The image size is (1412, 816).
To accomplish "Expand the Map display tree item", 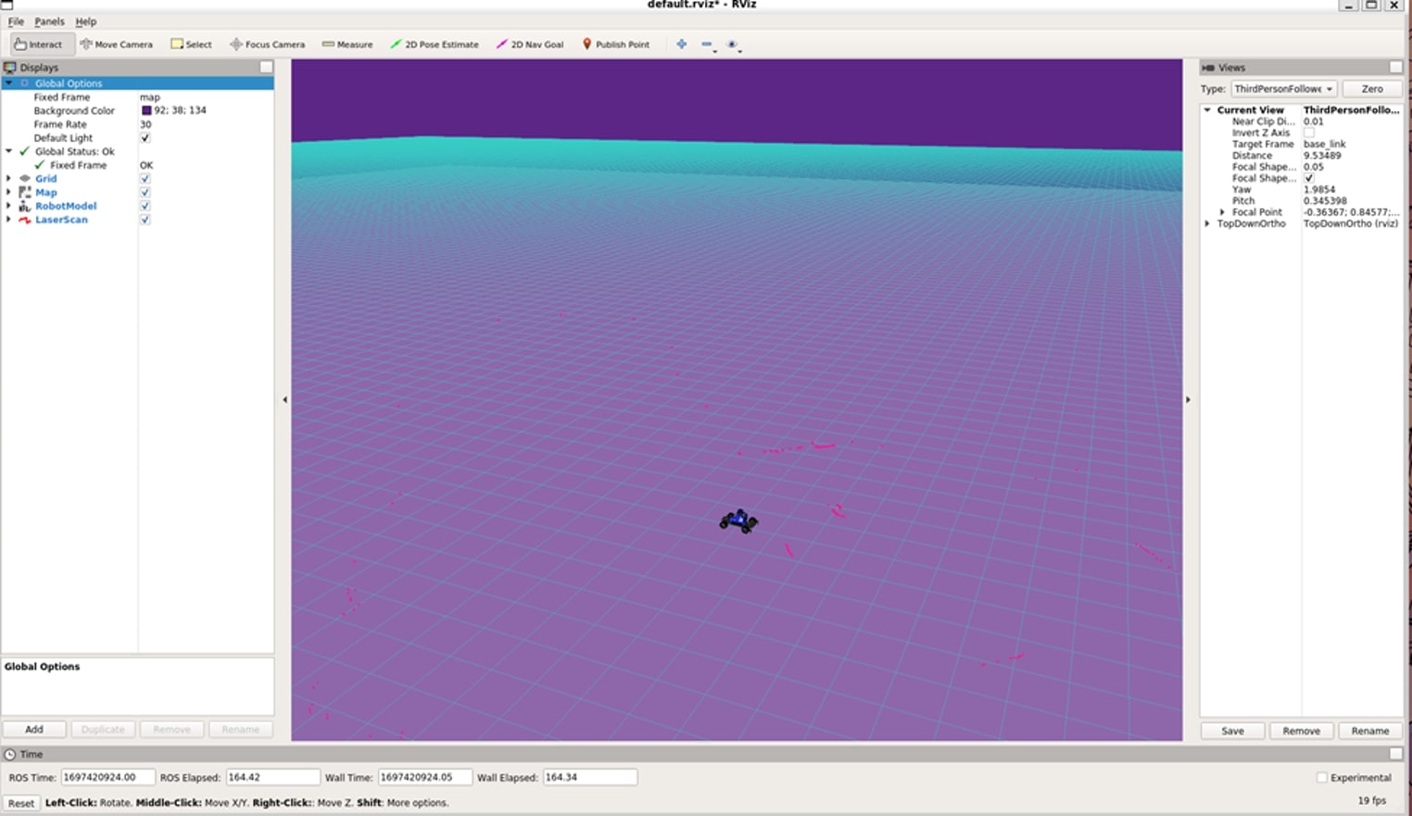I will pyautogui.click(x=9, y=193).
